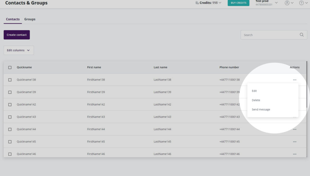Open the user profile icon
Screen dimensions: 310x176
coord(287,2)
